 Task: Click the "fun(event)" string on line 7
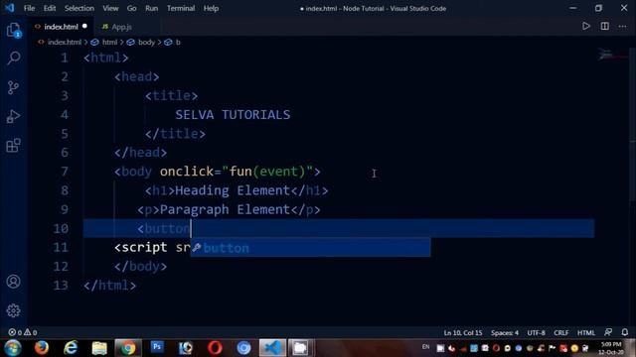click(x=267, y=172)
